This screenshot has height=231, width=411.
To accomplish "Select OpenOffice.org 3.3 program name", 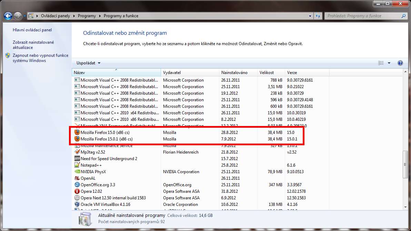I will coord(98,185).
